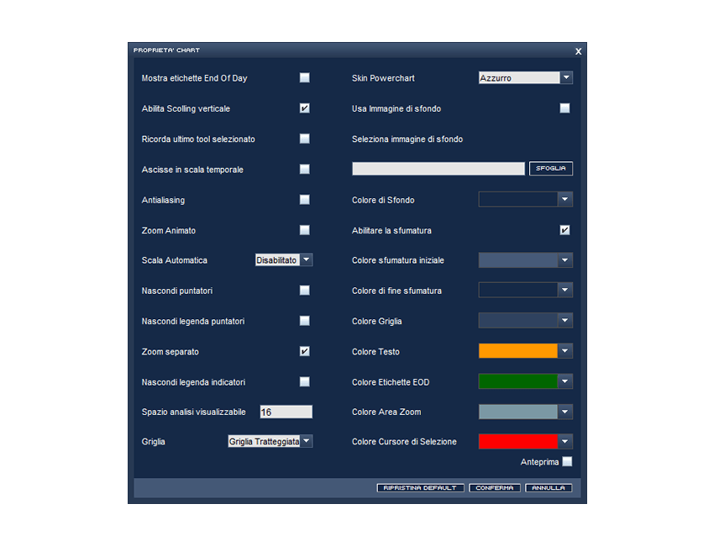
Task: Open the Colore Testo dropdown arrow
Action: 565,351
